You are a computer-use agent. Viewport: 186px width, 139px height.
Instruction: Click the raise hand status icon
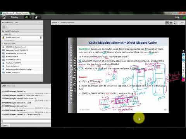36,17
